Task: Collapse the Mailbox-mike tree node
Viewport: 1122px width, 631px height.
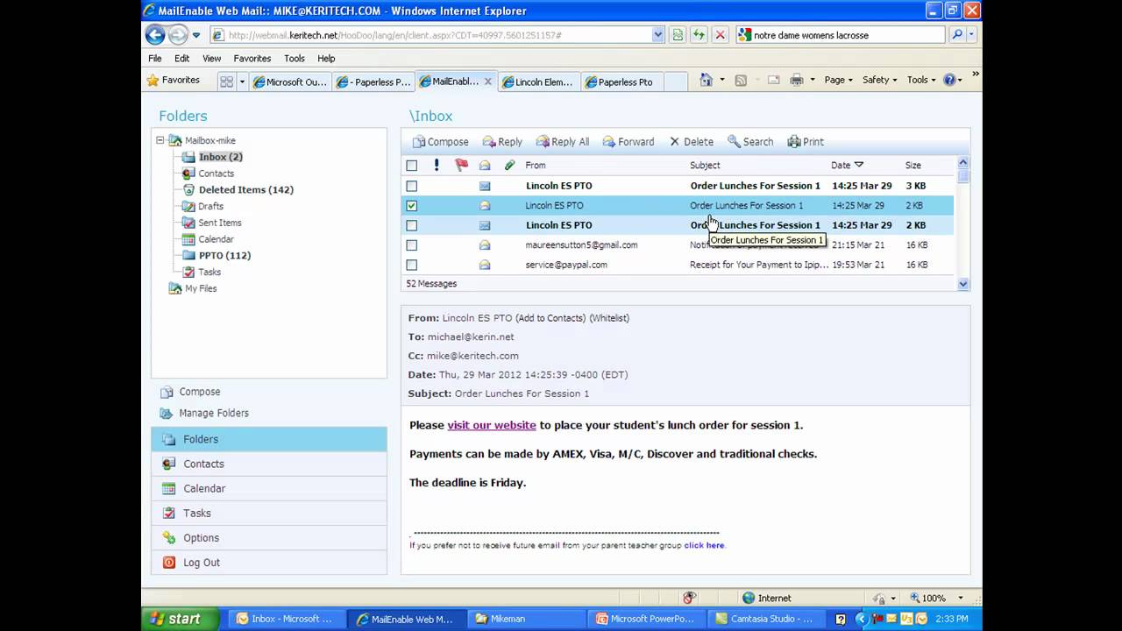Action: pos(160,140)
